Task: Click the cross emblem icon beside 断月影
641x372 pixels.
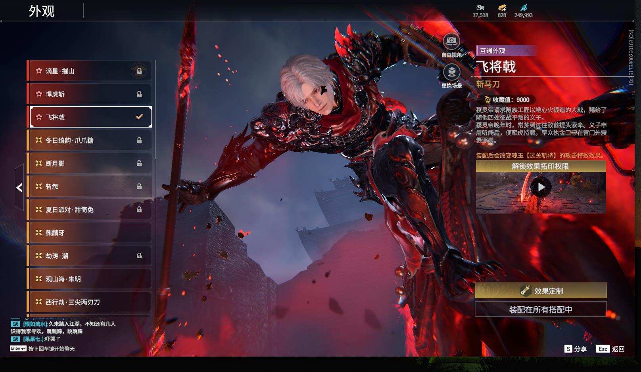Action: coord(39,163)
